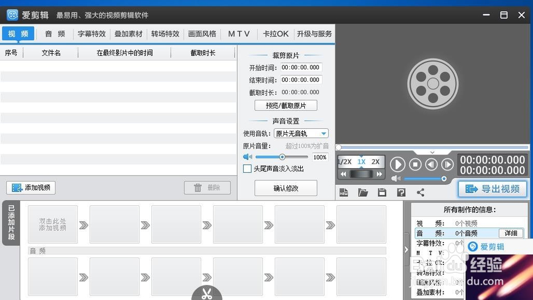The image size is (533, 300).
Task: Click the jog wheel between rewind and forward
Action: click(361, 174)
